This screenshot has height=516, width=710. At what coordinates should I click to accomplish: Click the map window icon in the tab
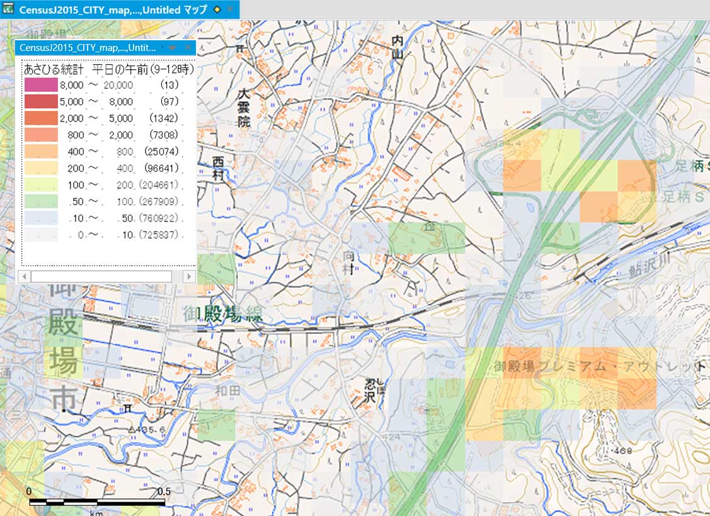(x=9, y=9)
